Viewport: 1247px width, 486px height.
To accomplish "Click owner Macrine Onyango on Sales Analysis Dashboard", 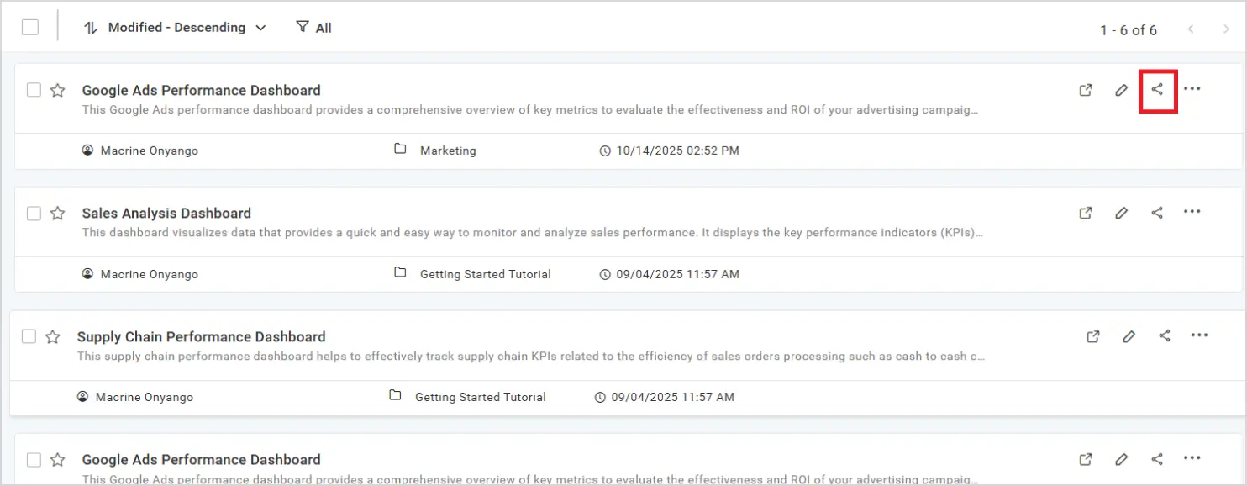I will [x=150, y=274].
